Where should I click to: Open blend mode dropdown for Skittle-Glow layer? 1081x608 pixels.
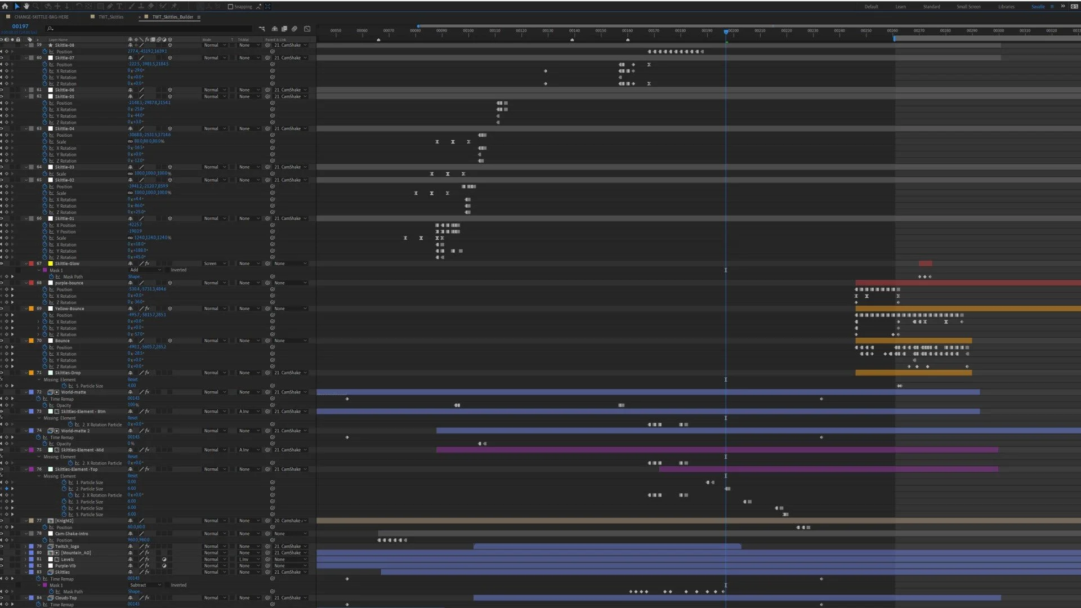(x=215, y=263)
